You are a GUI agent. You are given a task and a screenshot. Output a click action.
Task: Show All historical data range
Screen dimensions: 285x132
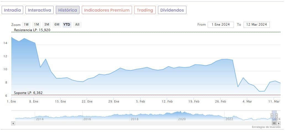(77, 25)
